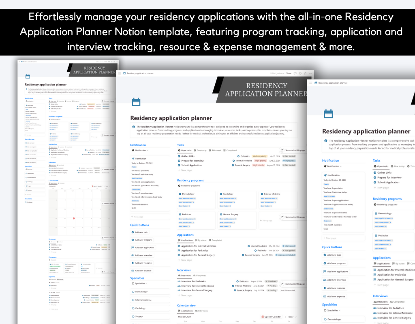Open Application for Pediatrics row in right window
The width and height of the screenshot is (415, 324).
tap(394, 275)
